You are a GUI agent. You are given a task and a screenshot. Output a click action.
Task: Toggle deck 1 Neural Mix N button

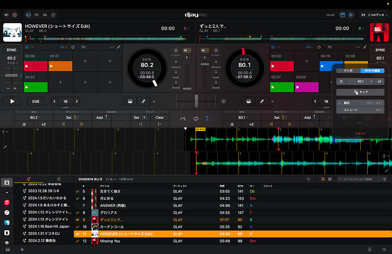(x=186, y=50)
